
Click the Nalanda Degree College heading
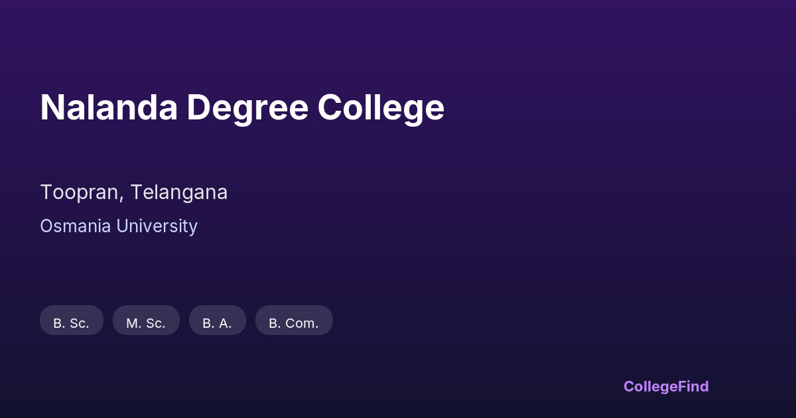click(x=242, y=107)
